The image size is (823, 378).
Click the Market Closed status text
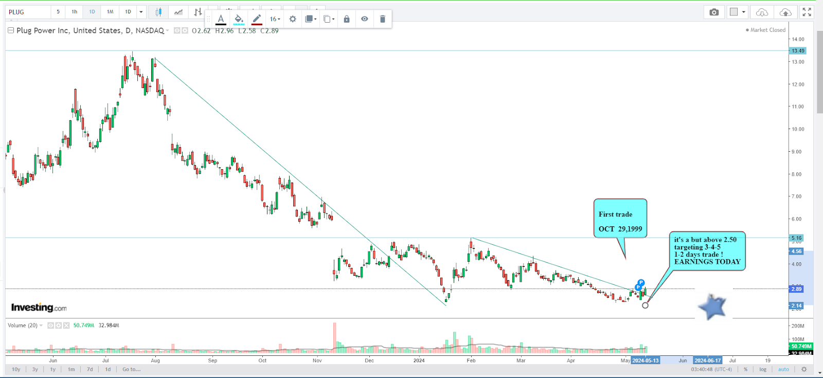(x=767, y=30)
